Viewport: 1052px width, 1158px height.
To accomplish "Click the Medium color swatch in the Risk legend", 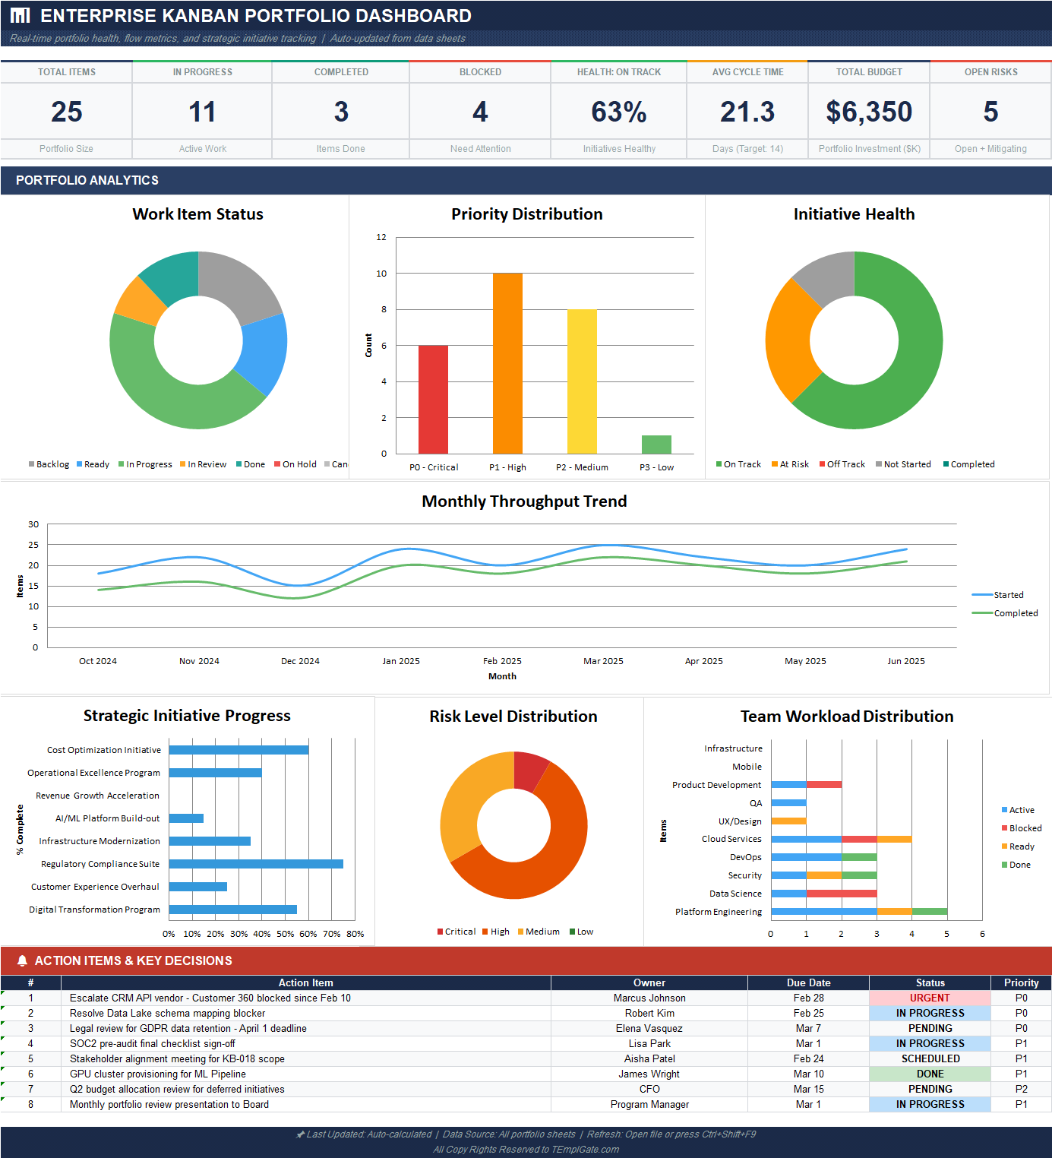I will [522, 932].
